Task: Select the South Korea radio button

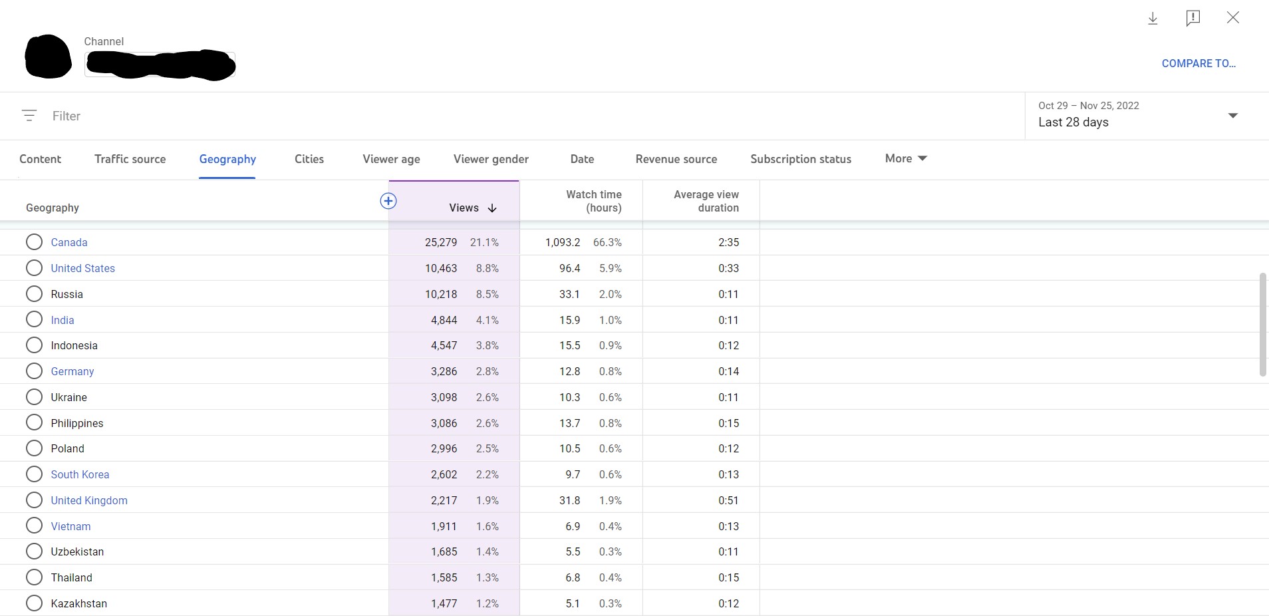Action: point(34,474)
